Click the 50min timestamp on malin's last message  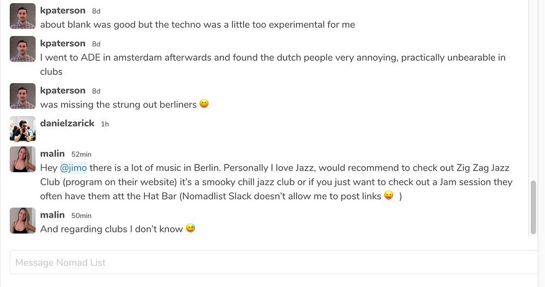point(81,216)
